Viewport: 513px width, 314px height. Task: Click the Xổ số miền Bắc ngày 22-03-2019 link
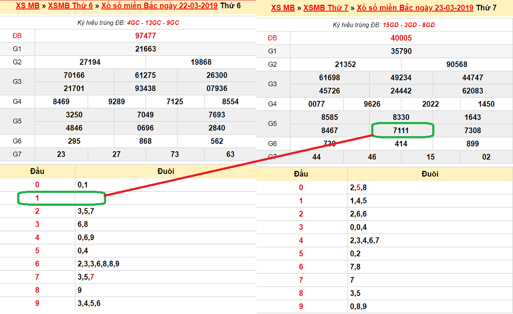click(159, 6)
